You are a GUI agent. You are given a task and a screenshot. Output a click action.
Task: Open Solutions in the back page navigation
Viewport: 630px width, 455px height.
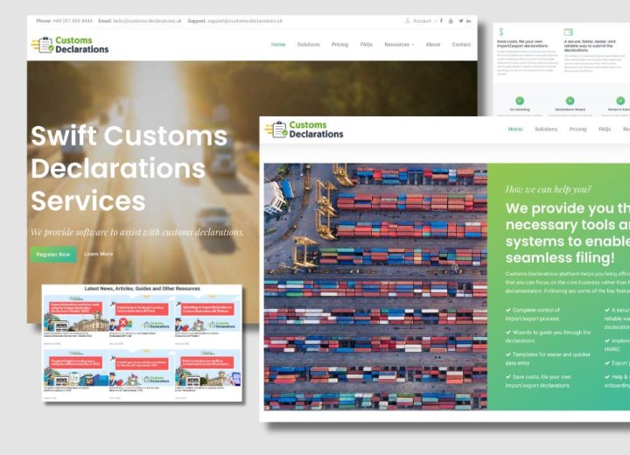click(x=308, y=45)
